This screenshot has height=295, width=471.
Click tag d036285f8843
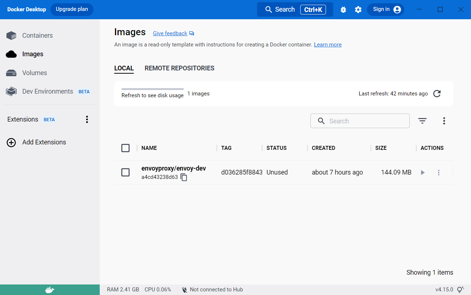pyautogui.click(x=242, y=172)
